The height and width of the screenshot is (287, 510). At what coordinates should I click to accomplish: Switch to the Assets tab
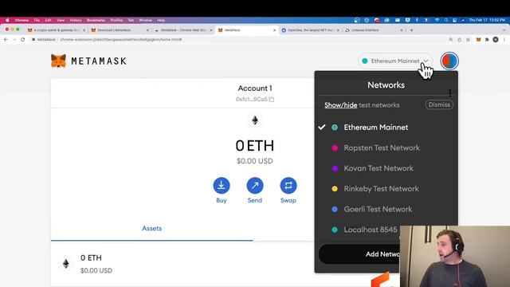tap(151, 229)
